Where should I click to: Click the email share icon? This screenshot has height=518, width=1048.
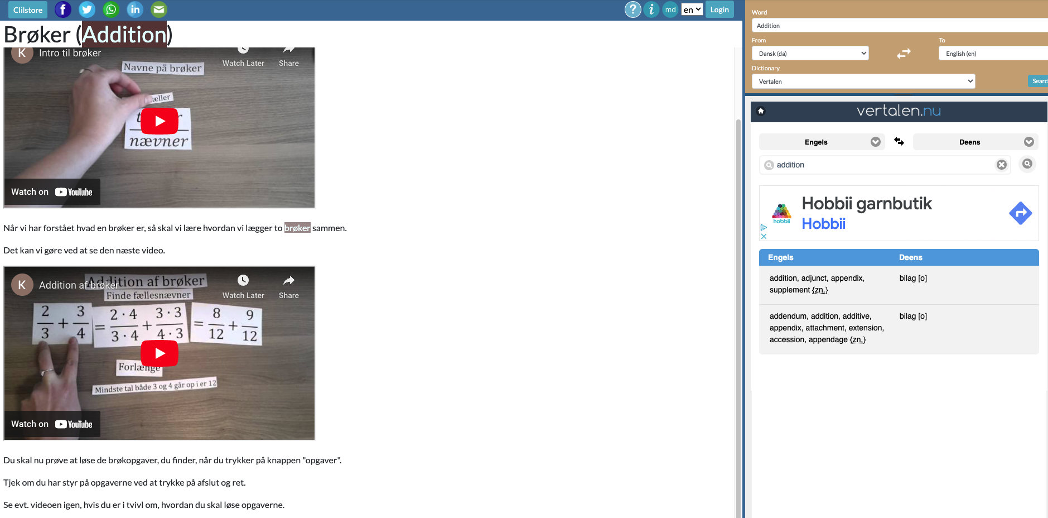click(x=159, y=9)
